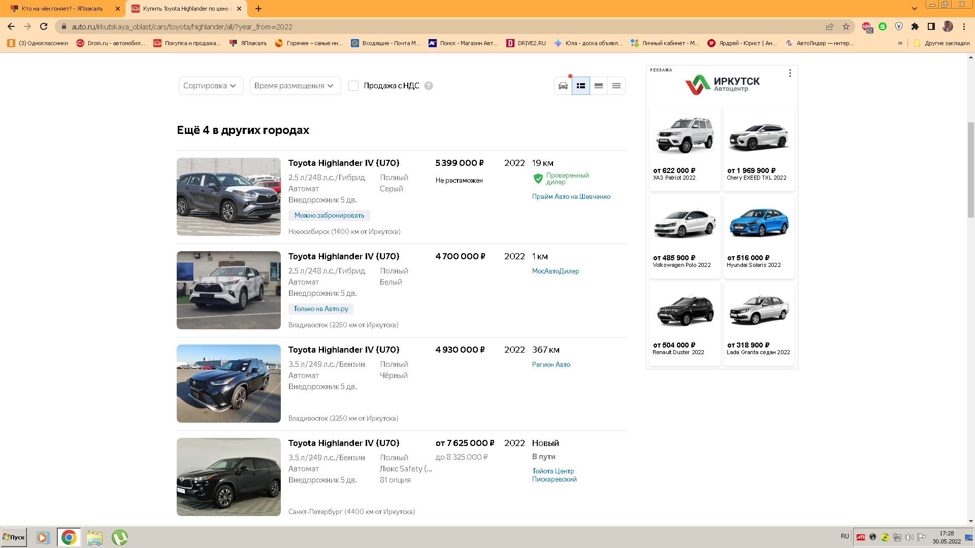Open the file explorer taskbar icon
The image size is (975, 548).
(x=94, y=537)
